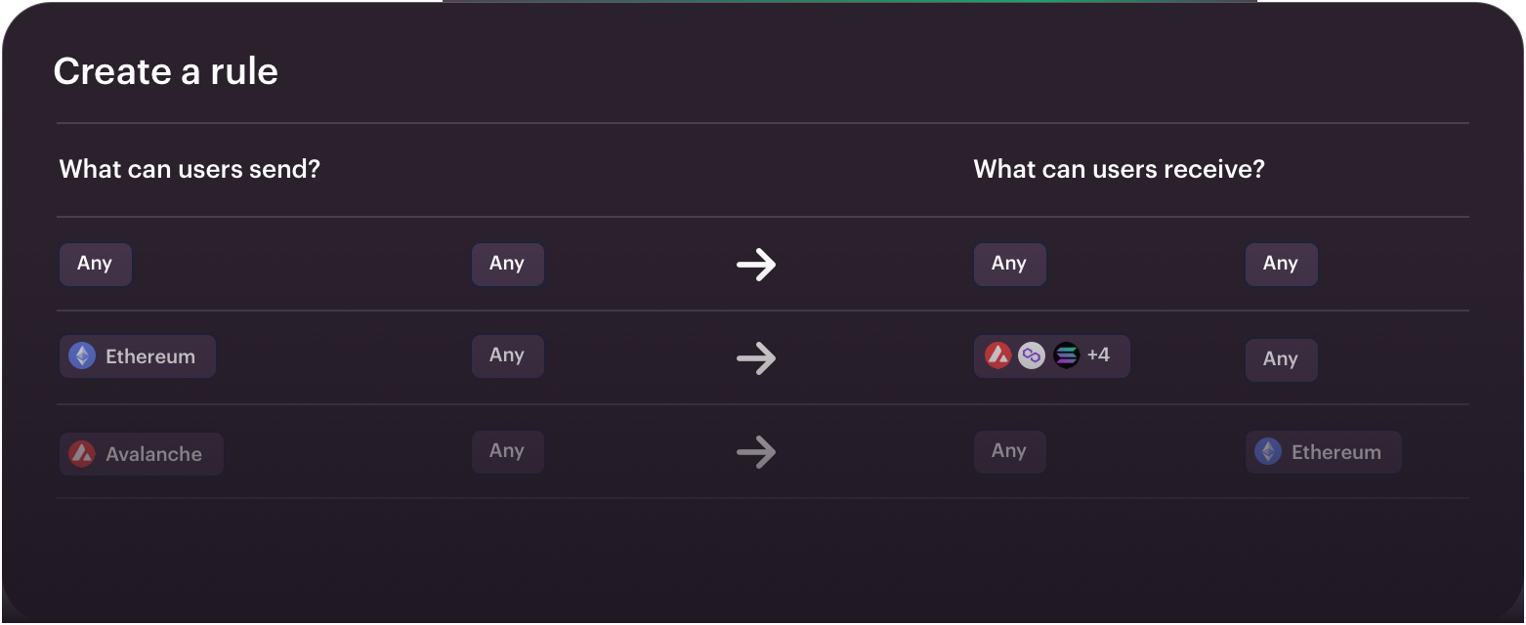Screen dimensions: 1526x625
Task: Open the Any asset selector next to Avalanche
Action: point(507,451)
